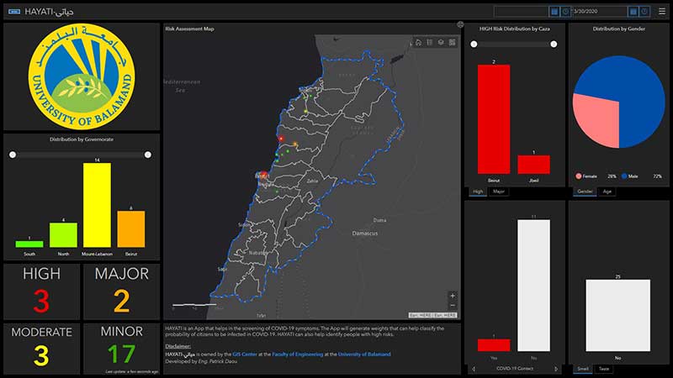Select the Age distribution tab
This screenshot has height=378, width=673.
tap(607, 192)
